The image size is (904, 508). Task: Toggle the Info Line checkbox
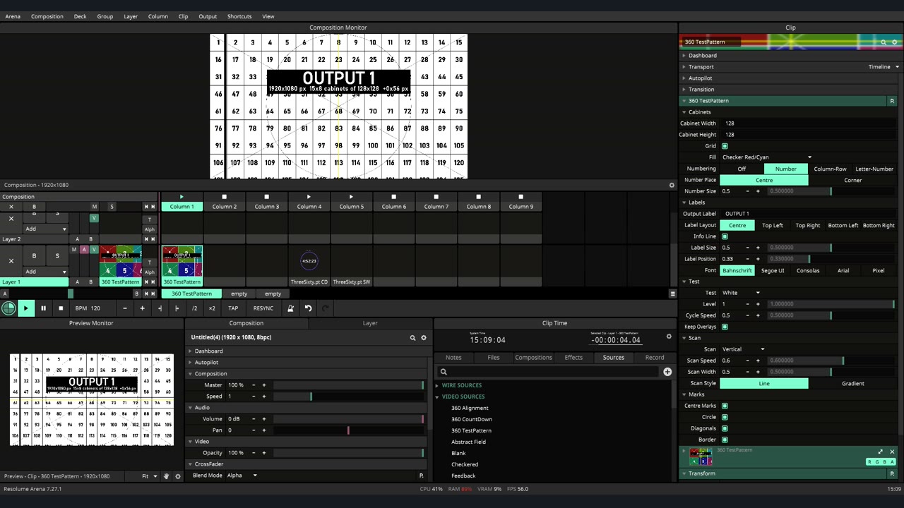point(725,236)
